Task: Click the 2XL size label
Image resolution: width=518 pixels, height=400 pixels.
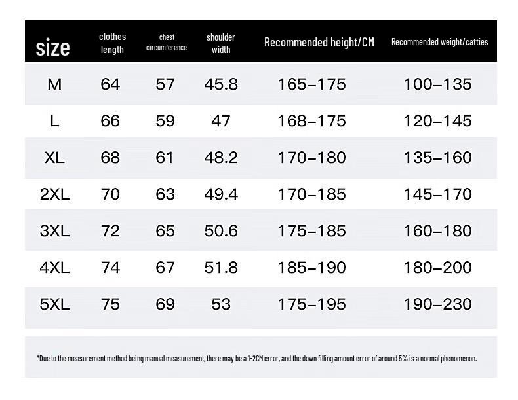Action: click(54, 194)
